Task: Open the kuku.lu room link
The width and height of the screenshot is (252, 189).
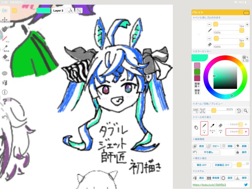Action: 209,185
